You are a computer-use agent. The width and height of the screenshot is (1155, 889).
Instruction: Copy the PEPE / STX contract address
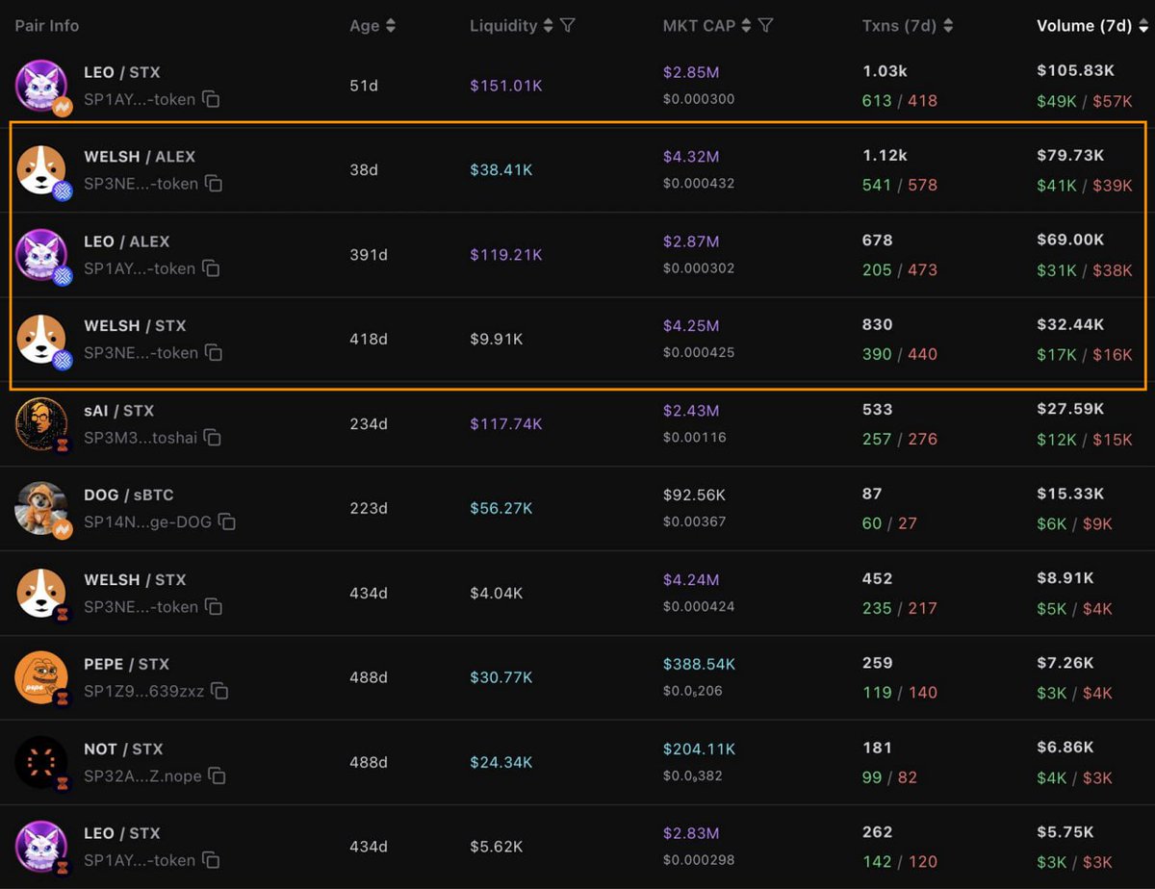(219, 691)
